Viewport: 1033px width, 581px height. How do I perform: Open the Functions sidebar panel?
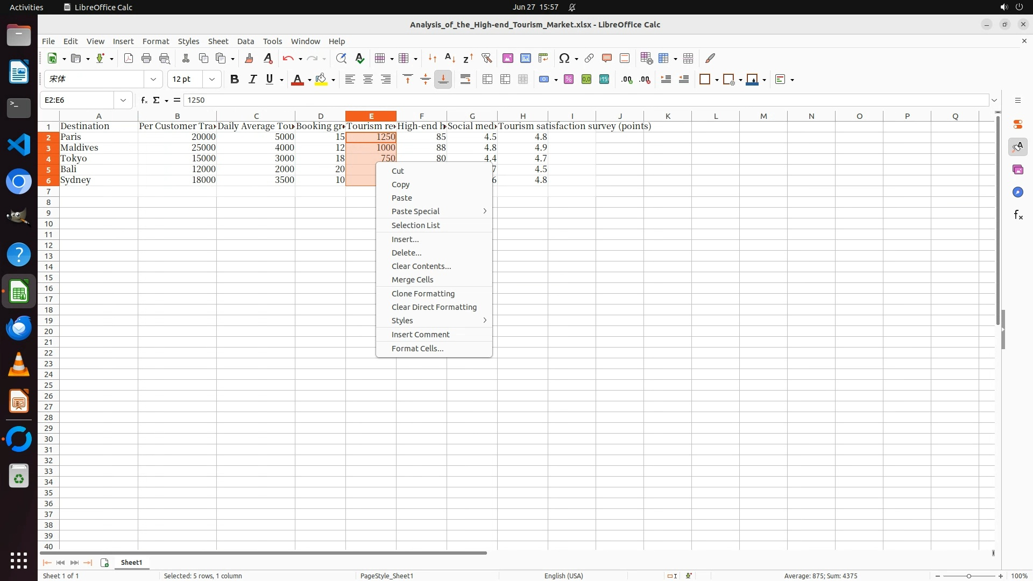coord(1018,215)
